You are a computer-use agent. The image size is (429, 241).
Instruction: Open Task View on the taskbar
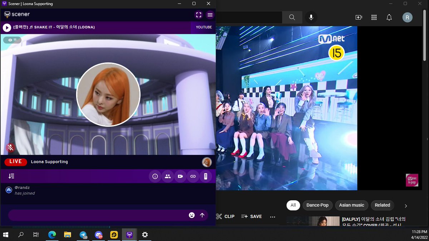click(x=36, y=235)
